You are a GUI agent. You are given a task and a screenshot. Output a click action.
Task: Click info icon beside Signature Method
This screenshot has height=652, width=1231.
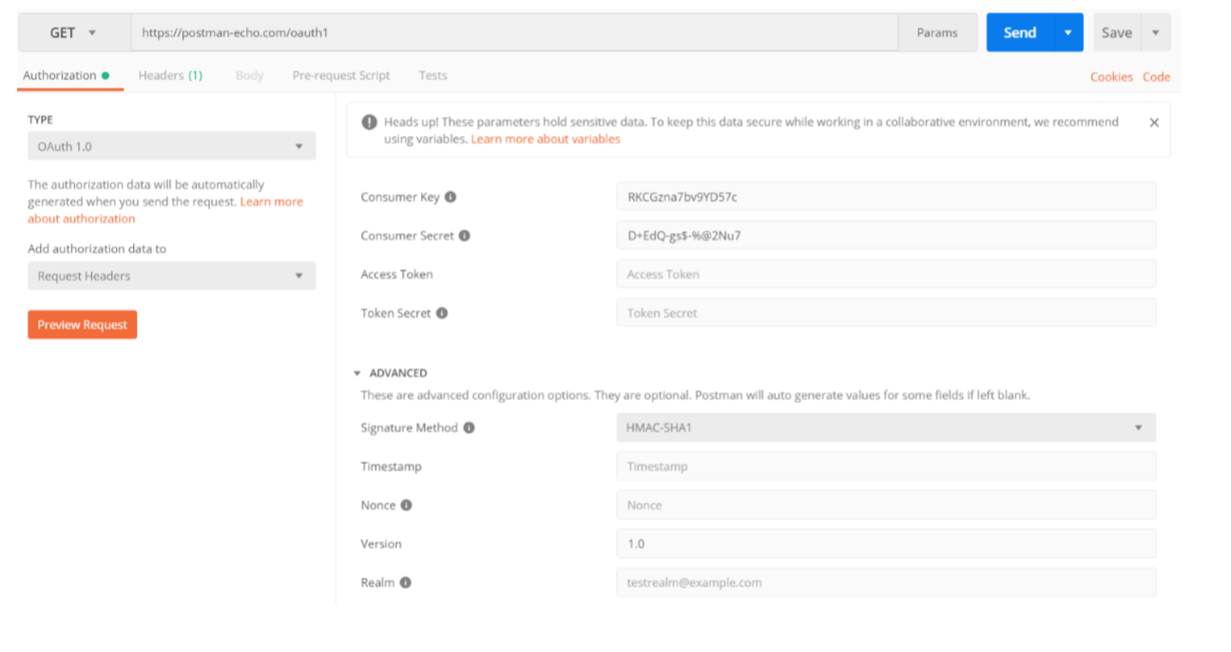(x=469, y=428)
